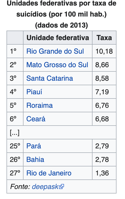
Task: Open the Piauí article link
Action: [34, 92]
